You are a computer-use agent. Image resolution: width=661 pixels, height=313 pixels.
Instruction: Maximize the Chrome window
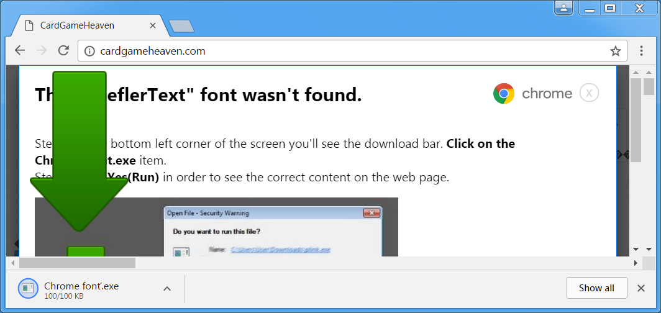point(610,8)
